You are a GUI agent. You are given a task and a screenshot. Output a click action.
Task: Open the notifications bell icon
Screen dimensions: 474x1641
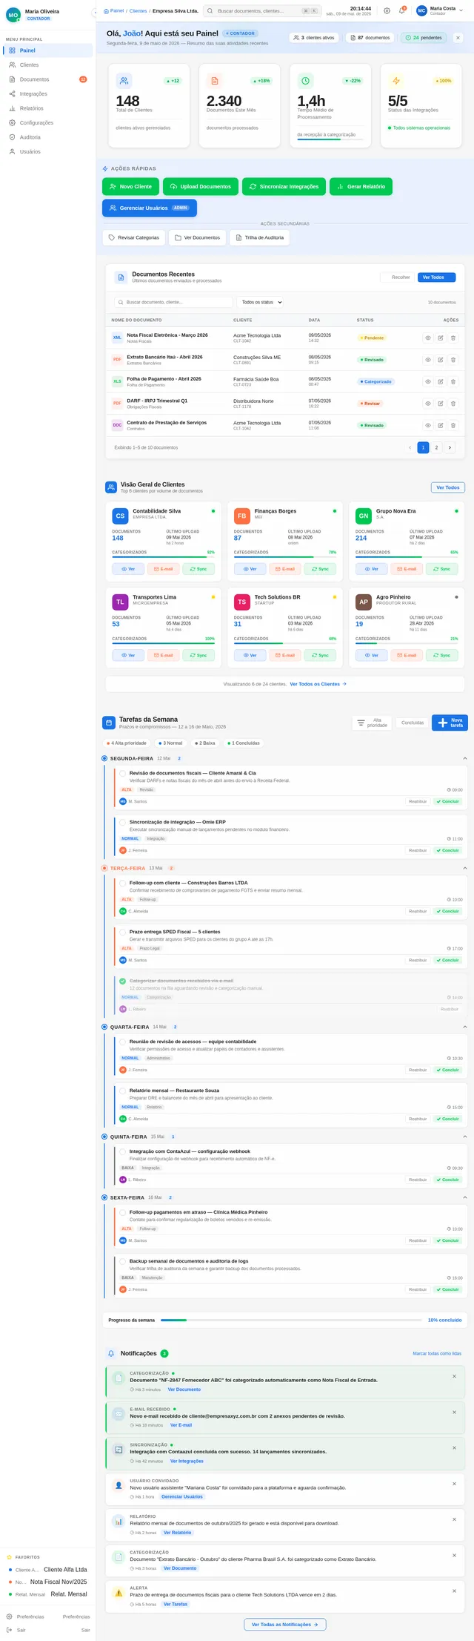click(x=401, y=10)
